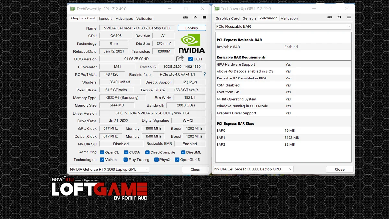Image resolution: width=389 pixels, height=219 pixels.
Task: Select the 'BAR1' row showing 8192 MB
Action: (x=283, y=138)
